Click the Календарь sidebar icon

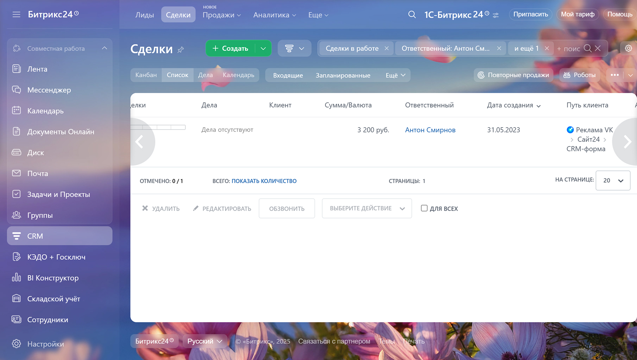coord(16,111)
